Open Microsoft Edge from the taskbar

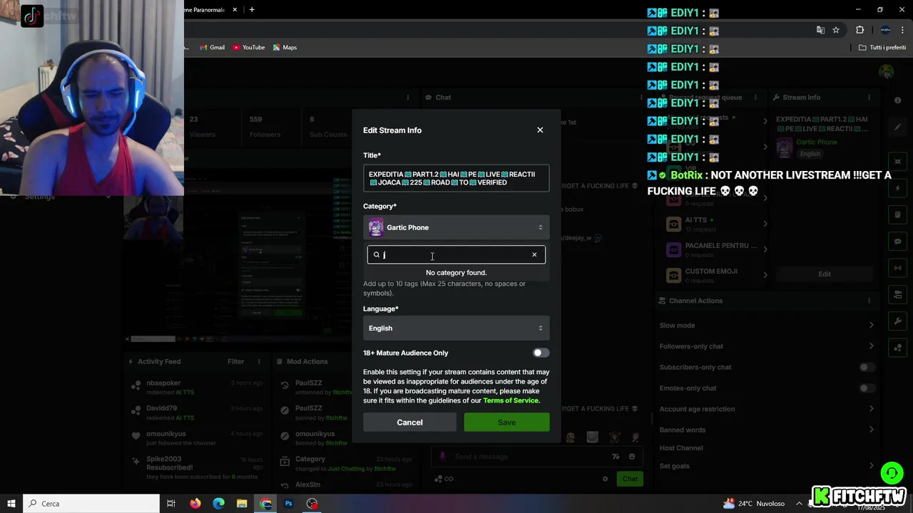(x=219, y=503)
